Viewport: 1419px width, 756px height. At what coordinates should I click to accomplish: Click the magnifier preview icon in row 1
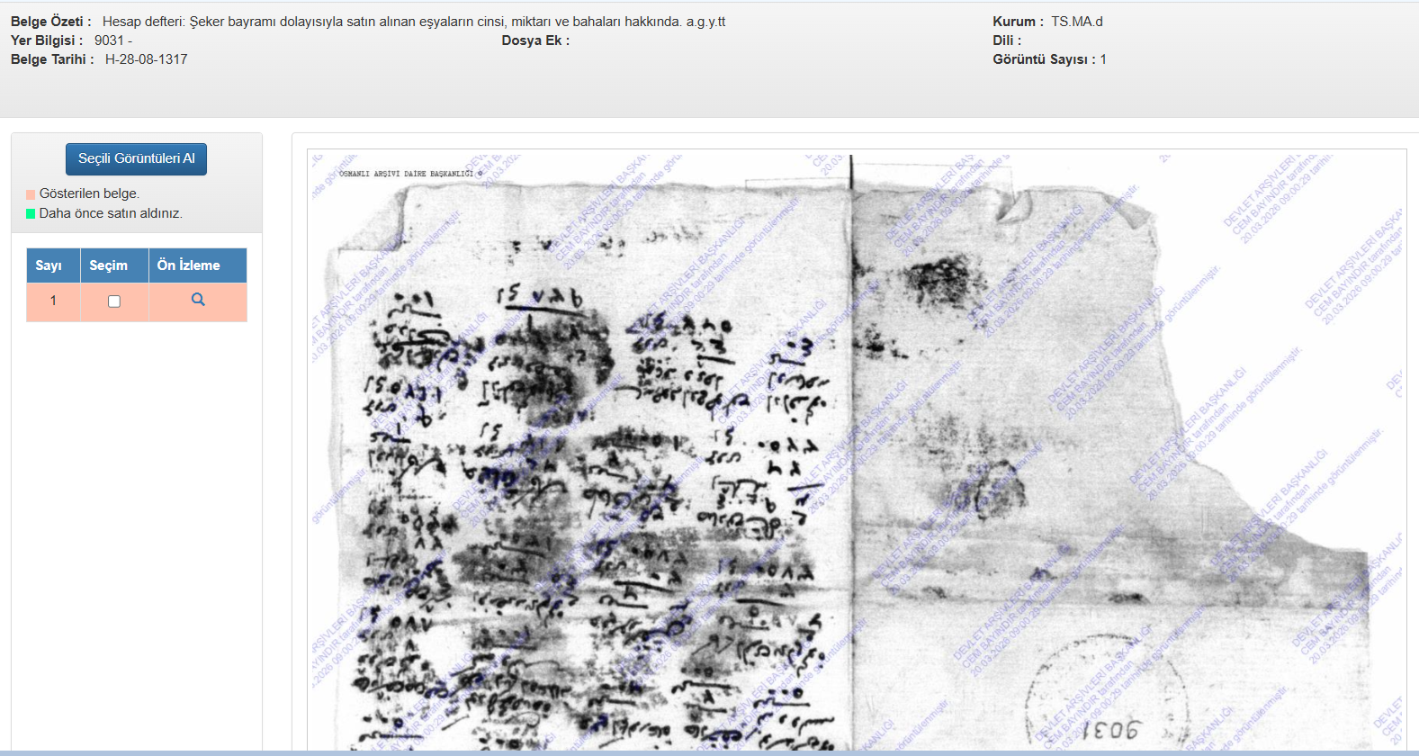tap(198, 300)
